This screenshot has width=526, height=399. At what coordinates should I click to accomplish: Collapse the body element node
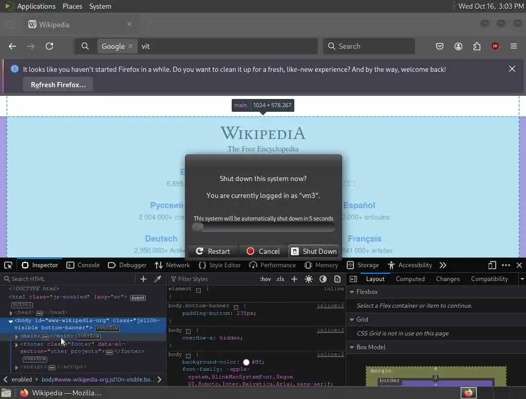(11, 321)
